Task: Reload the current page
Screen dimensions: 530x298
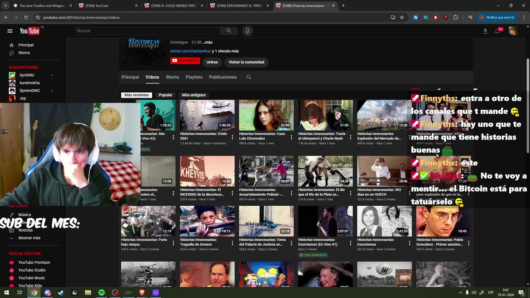Action: point(26,17)
